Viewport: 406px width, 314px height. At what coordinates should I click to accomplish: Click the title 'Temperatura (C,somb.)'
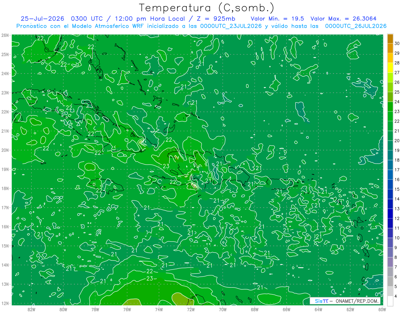(207, 7)
